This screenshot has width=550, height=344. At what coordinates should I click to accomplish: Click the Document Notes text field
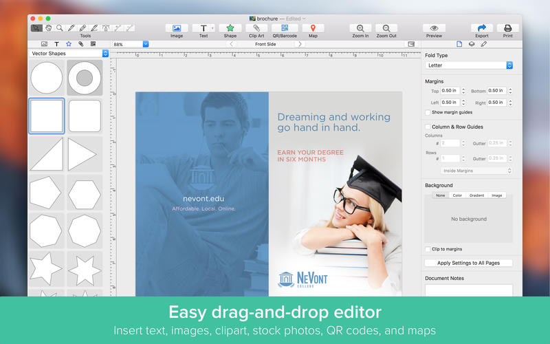point(469,290)
